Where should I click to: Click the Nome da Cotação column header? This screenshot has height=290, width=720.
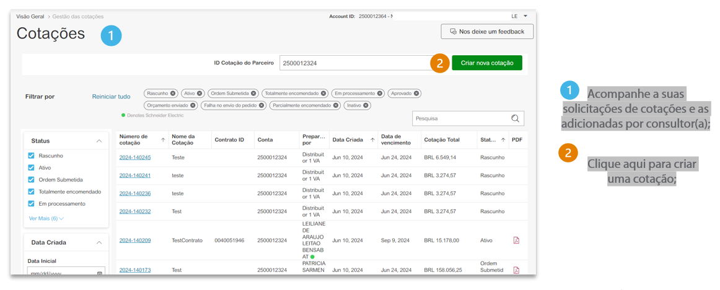tap(183, 139)
